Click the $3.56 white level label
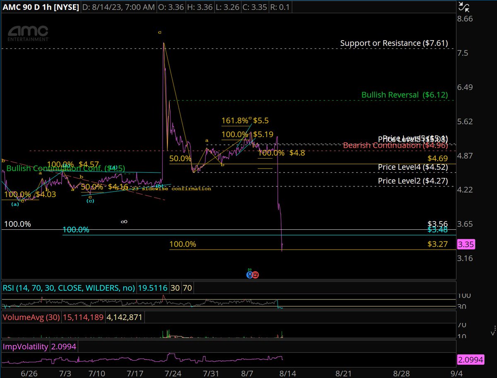The width and height of the screenshot is (497, 378). click(x=437, y=223)
